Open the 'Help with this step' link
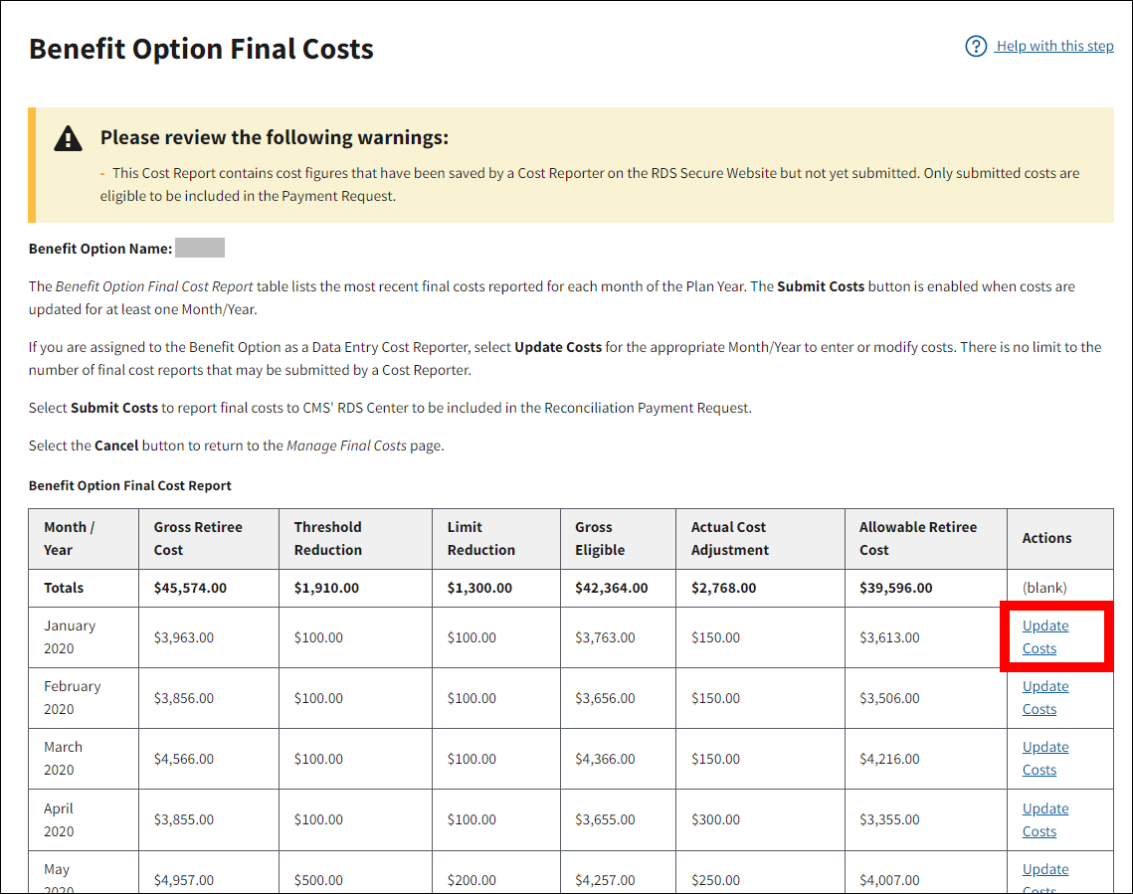The height and width of the screenshot is (894, 1133). click(1054, 46)
